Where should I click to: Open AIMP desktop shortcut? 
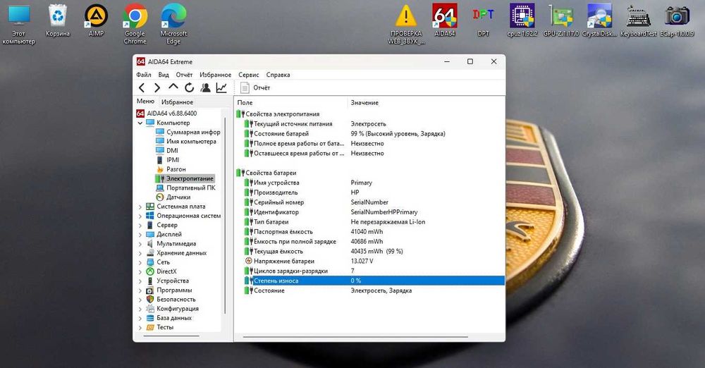coord(96,21)
